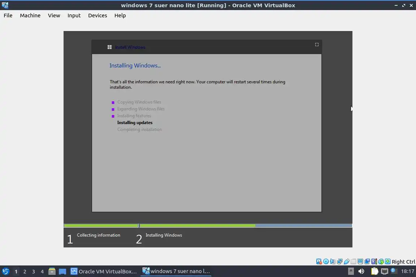416x277 pixels.
Task: Minimize the VirtualBox VM window
Action: coord(396,5)
